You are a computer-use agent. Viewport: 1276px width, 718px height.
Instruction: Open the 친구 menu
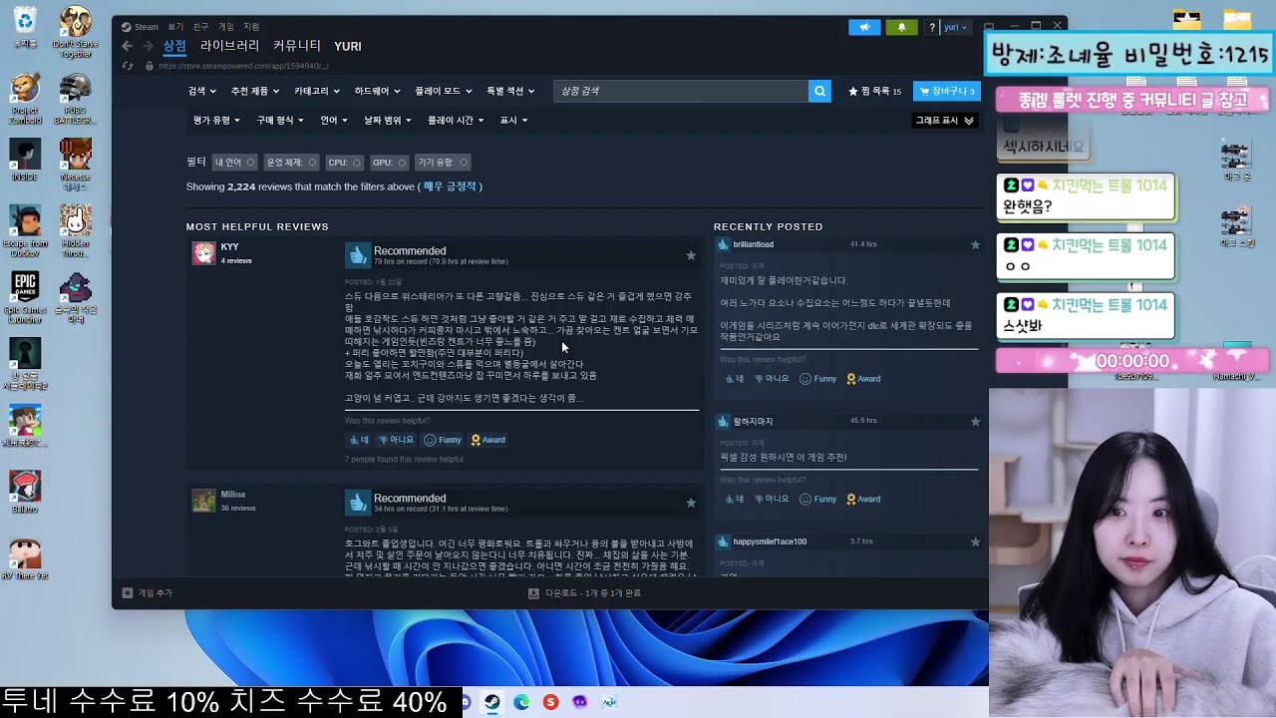pos(201,27)
